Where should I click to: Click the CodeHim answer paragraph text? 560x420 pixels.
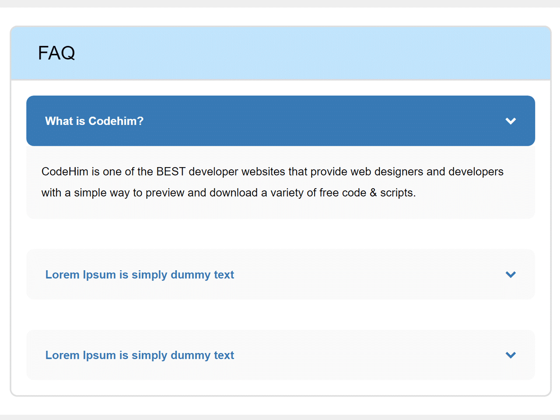point(272,182)
